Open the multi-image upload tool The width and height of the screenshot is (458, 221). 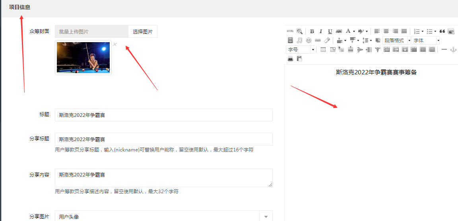click(451, 31)
